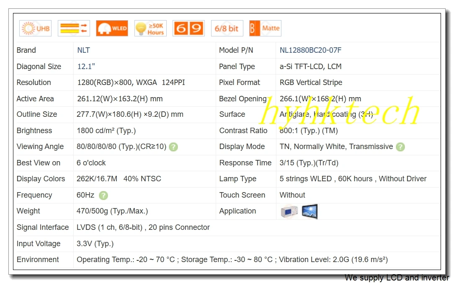The height and width of the screenshot is (283, 454).
Task: Expand the Signal Interface row
Action: tap(43, 227)
